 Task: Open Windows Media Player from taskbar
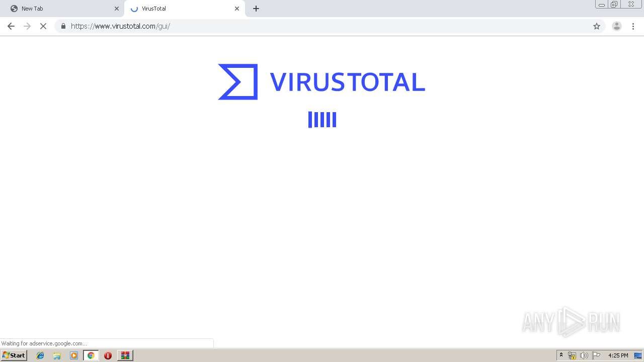pos(74,355)
